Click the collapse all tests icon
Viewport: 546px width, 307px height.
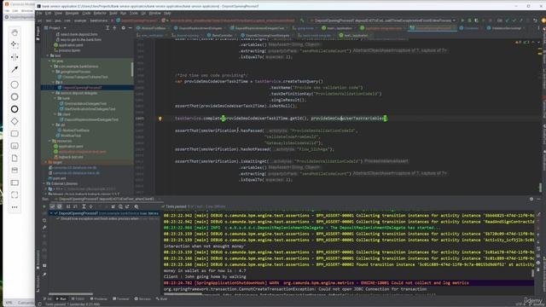[x=91, y=206]
